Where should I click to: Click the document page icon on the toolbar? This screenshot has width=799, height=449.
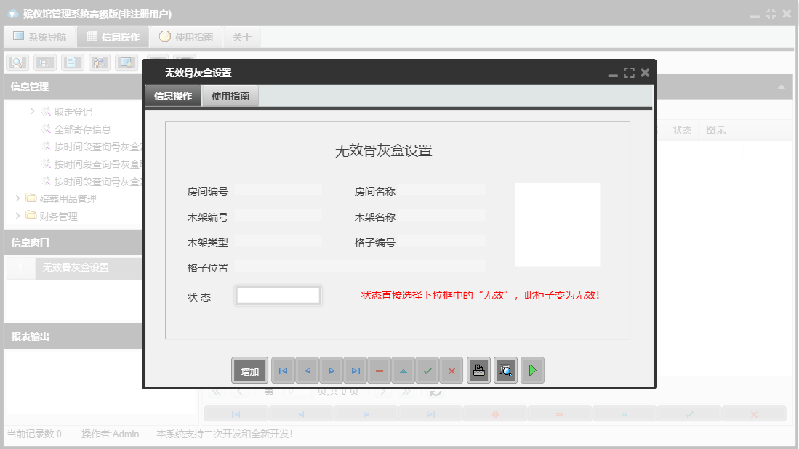(x=72, y=62)
